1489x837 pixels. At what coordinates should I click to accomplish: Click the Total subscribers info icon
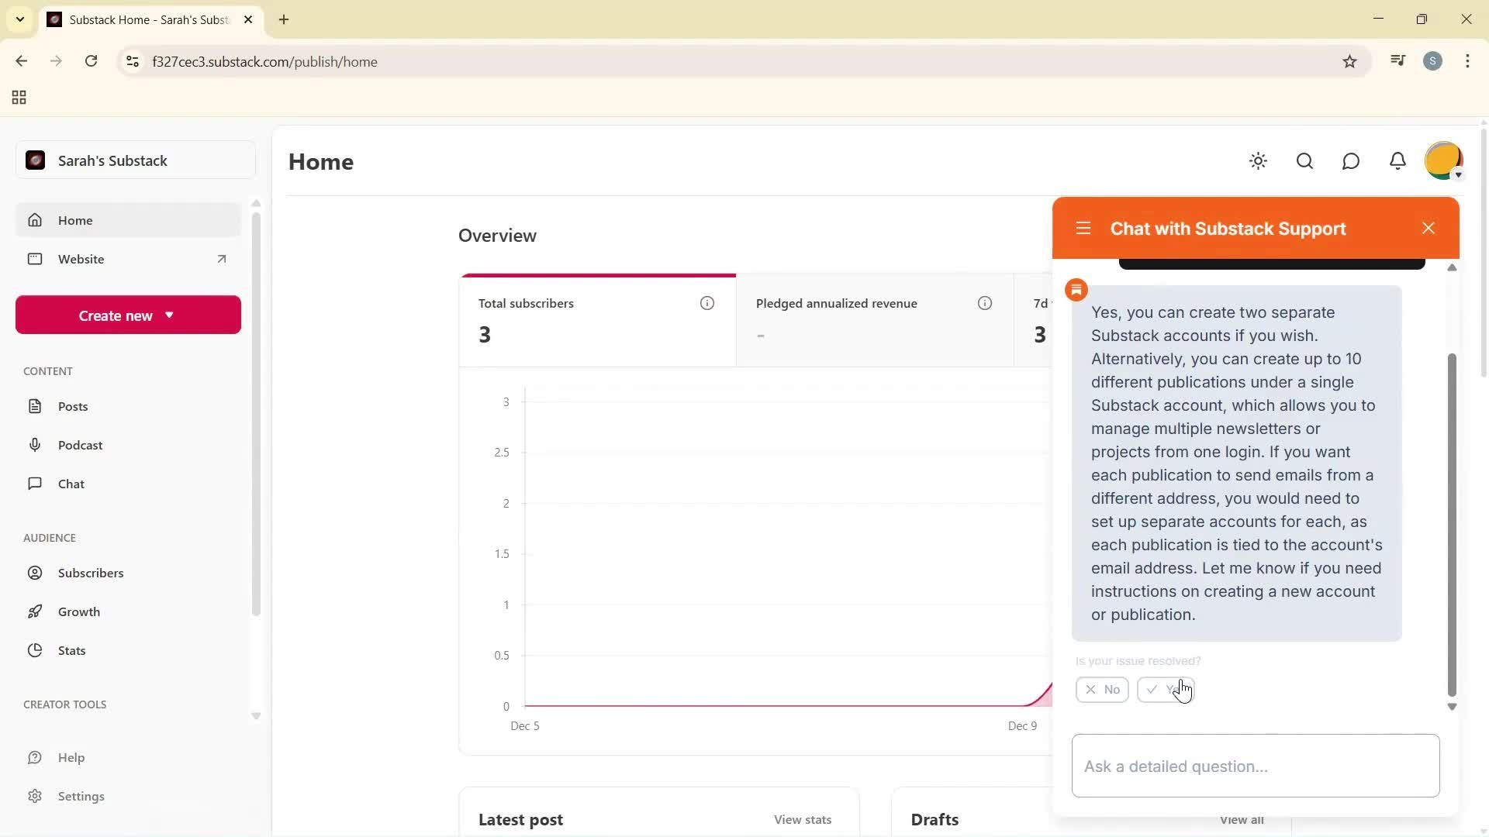(x=706, y=303)
